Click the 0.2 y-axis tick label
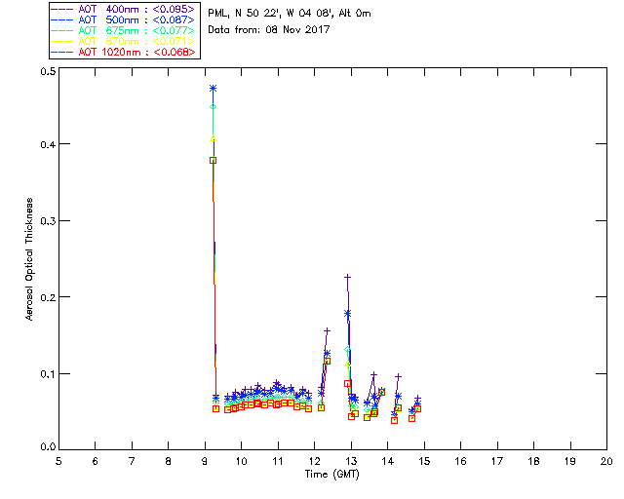 point(48,297)
